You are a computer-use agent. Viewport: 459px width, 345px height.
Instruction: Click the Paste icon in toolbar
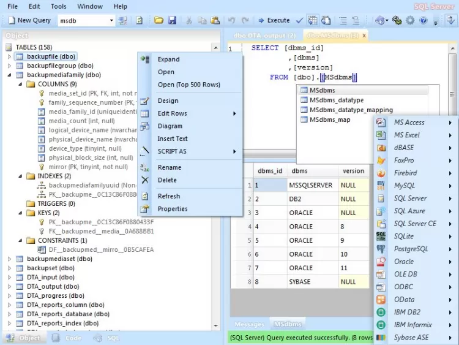tap(214, 20)
